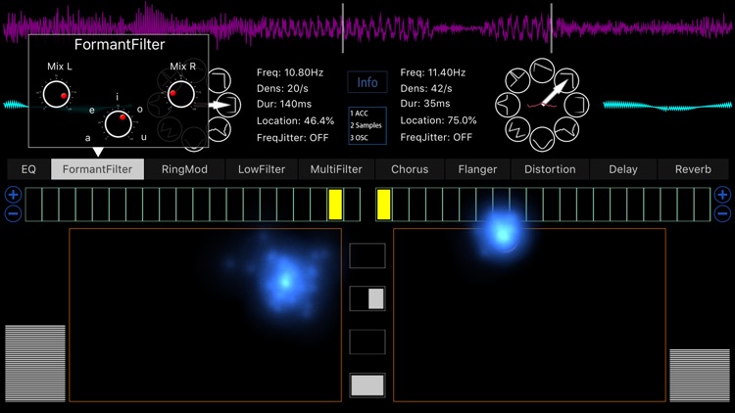Viewport: 735px width, 413px height.
Task: Click the left Dens: 20/s value
Action: click(x=282, y=88)
